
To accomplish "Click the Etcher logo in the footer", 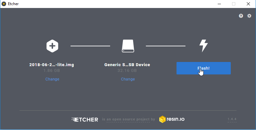I will tap(85, 119).
